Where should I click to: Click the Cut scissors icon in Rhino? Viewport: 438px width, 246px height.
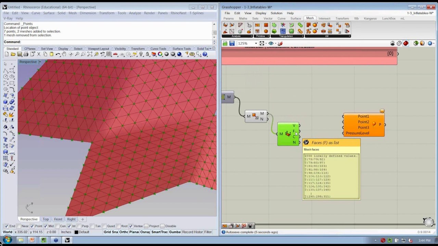point(39,54)
